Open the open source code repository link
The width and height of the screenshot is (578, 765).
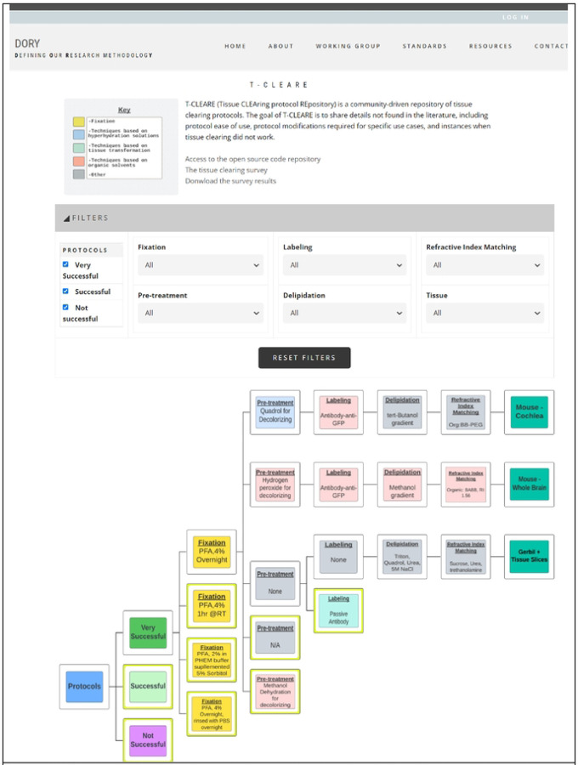[252, 159]
